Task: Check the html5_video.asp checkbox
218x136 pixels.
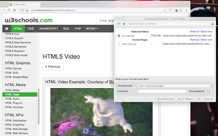Action: [119, 44]
